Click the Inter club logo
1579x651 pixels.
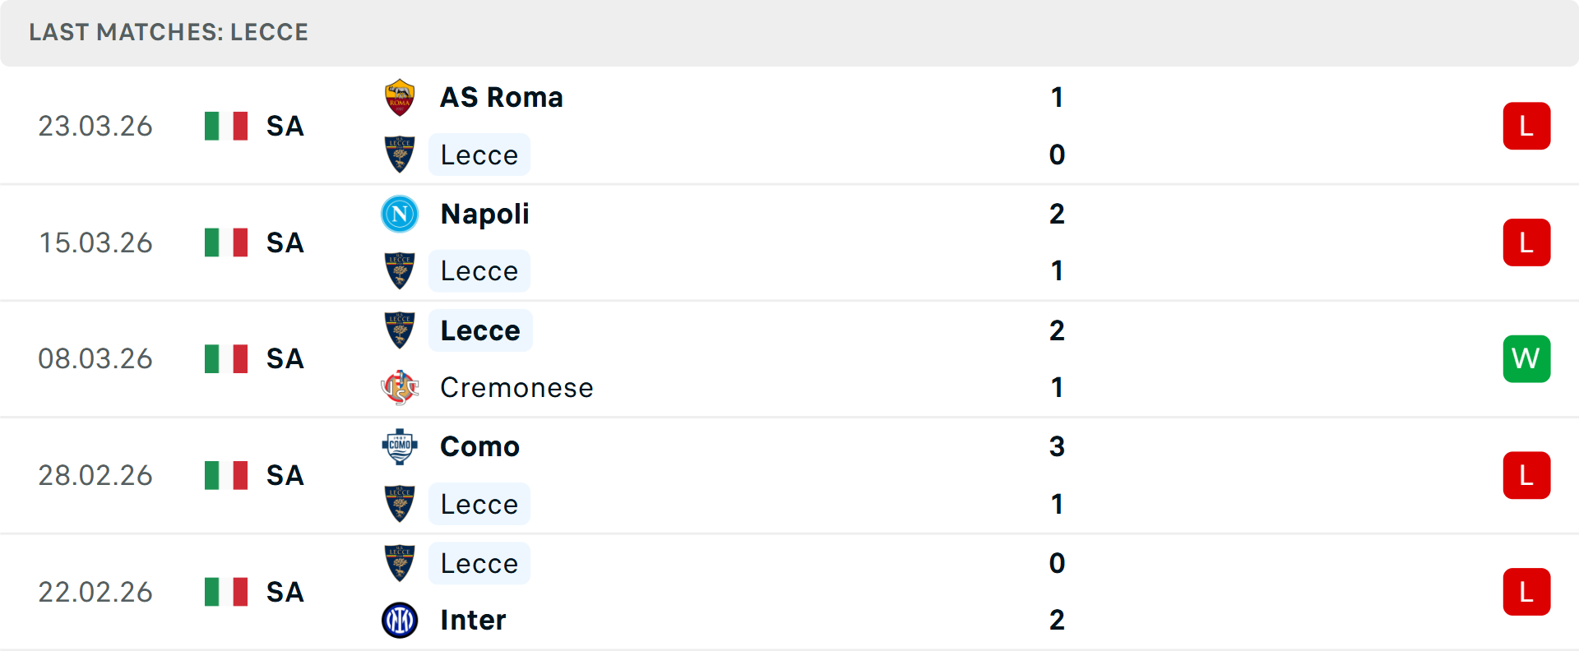click(x=400, y=620)
